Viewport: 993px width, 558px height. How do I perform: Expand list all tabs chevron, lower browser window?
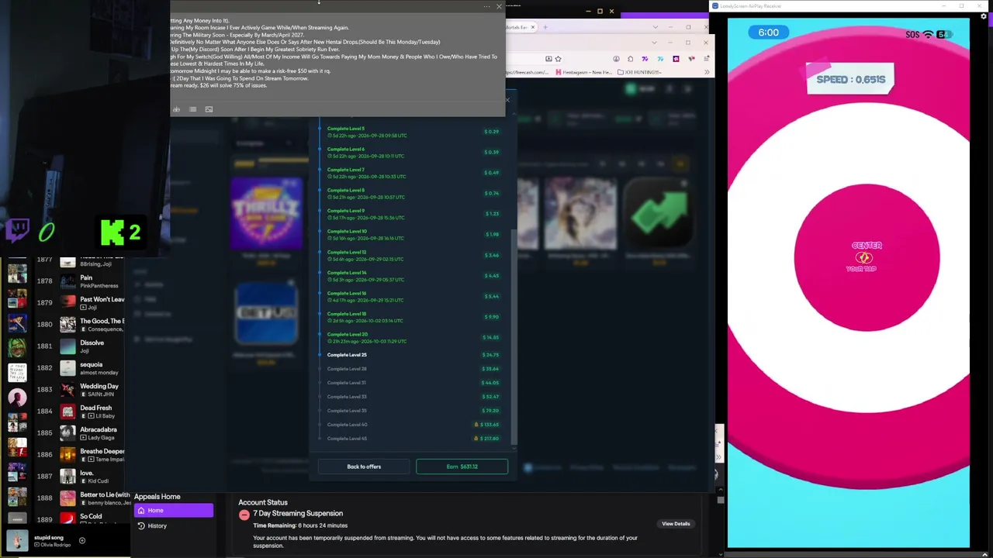[x=654, y=43]
